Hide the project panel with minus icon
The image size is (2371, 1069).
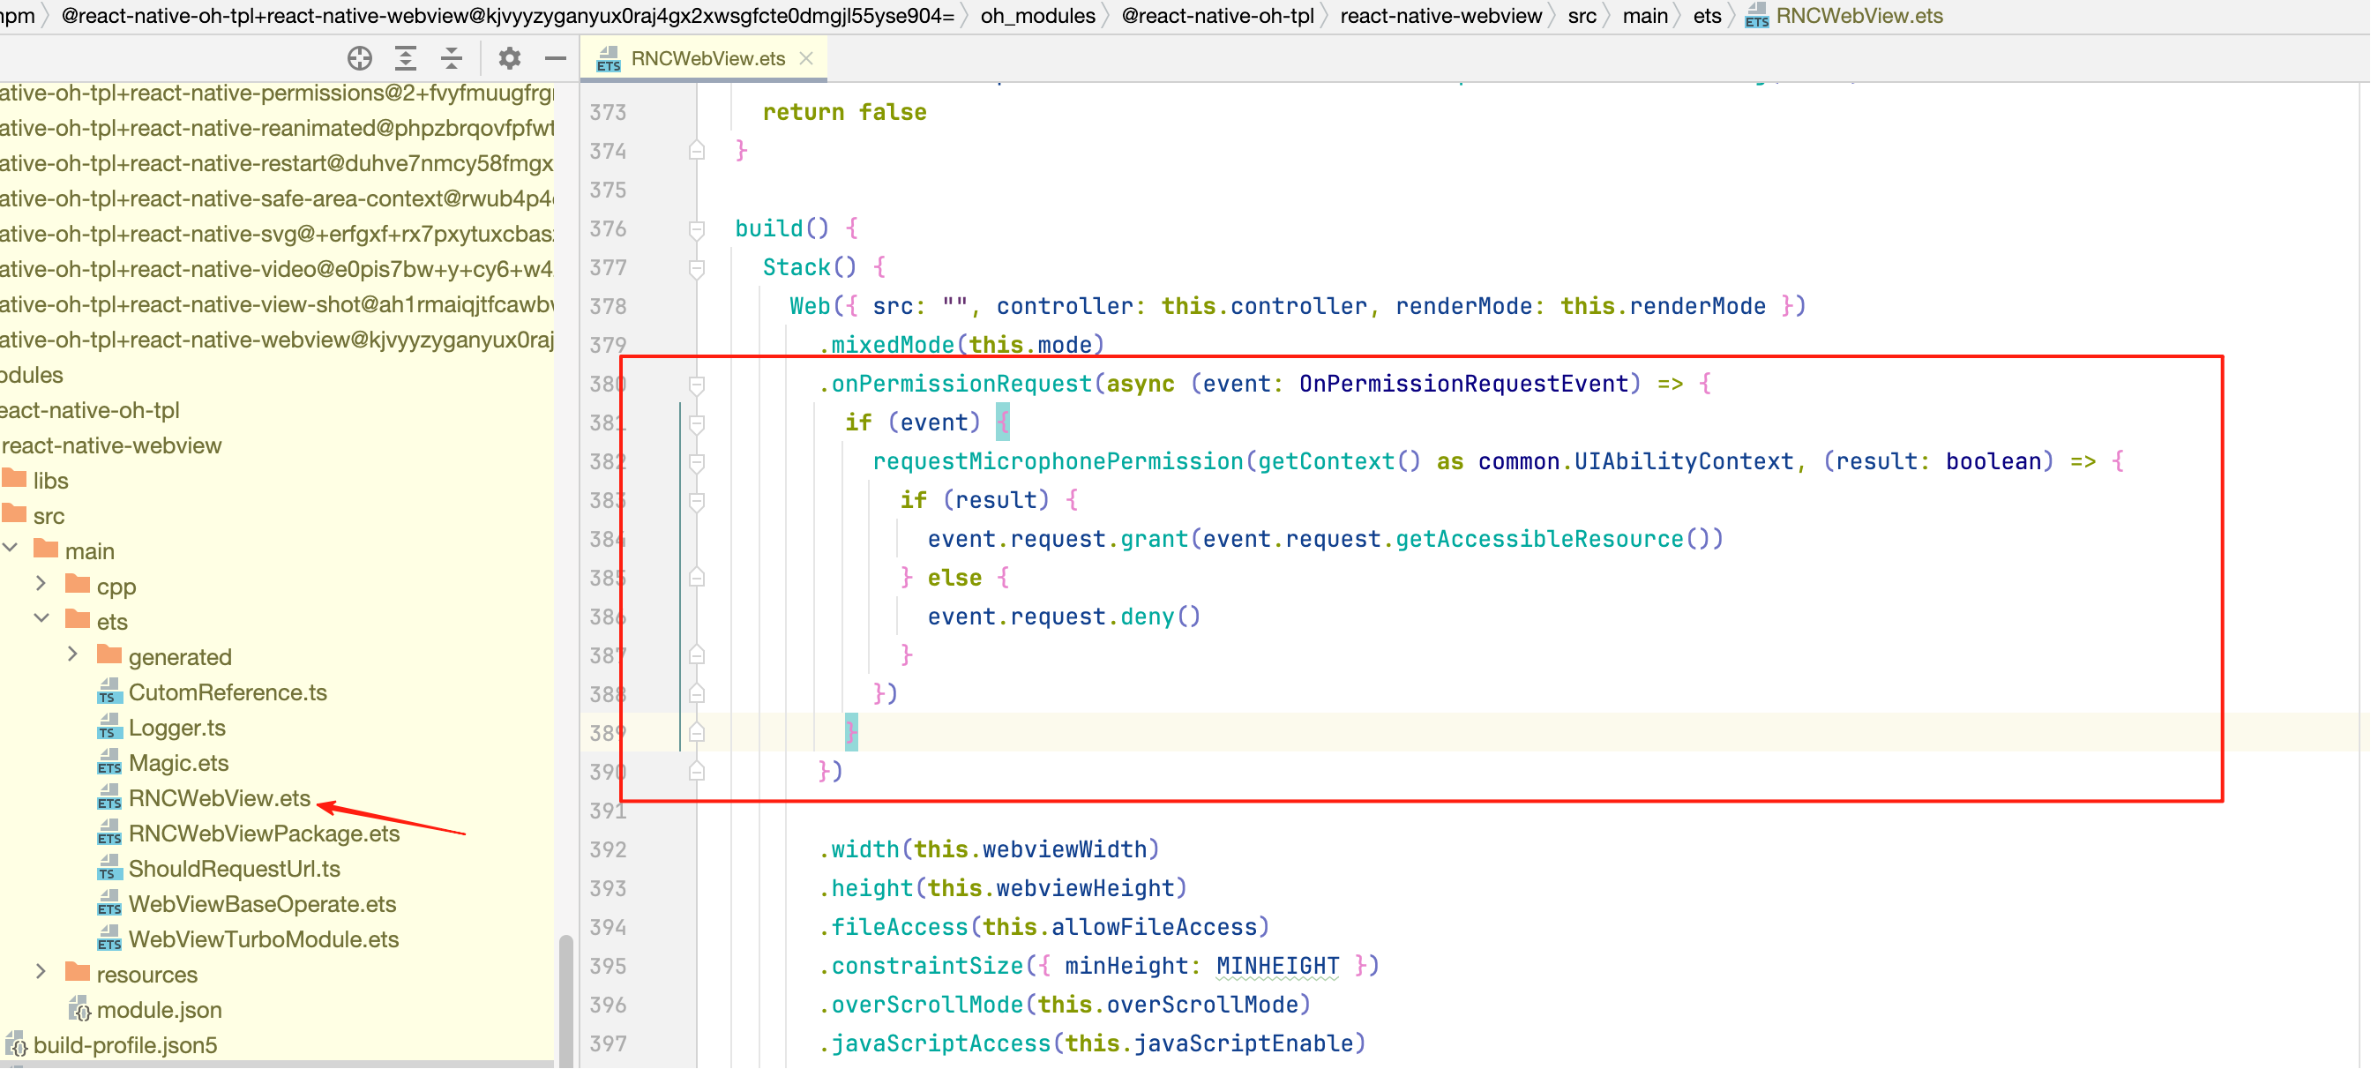click(555, 59)
